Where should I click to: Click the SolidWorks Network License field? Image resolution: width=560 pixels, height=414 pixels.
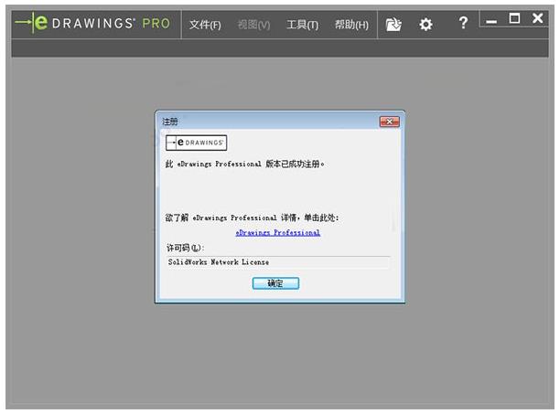point(276,261)
